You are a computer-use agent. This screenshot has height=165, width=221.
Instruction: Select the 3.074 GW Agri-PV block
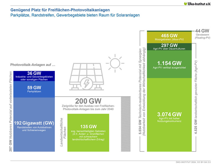coord(170,116)
